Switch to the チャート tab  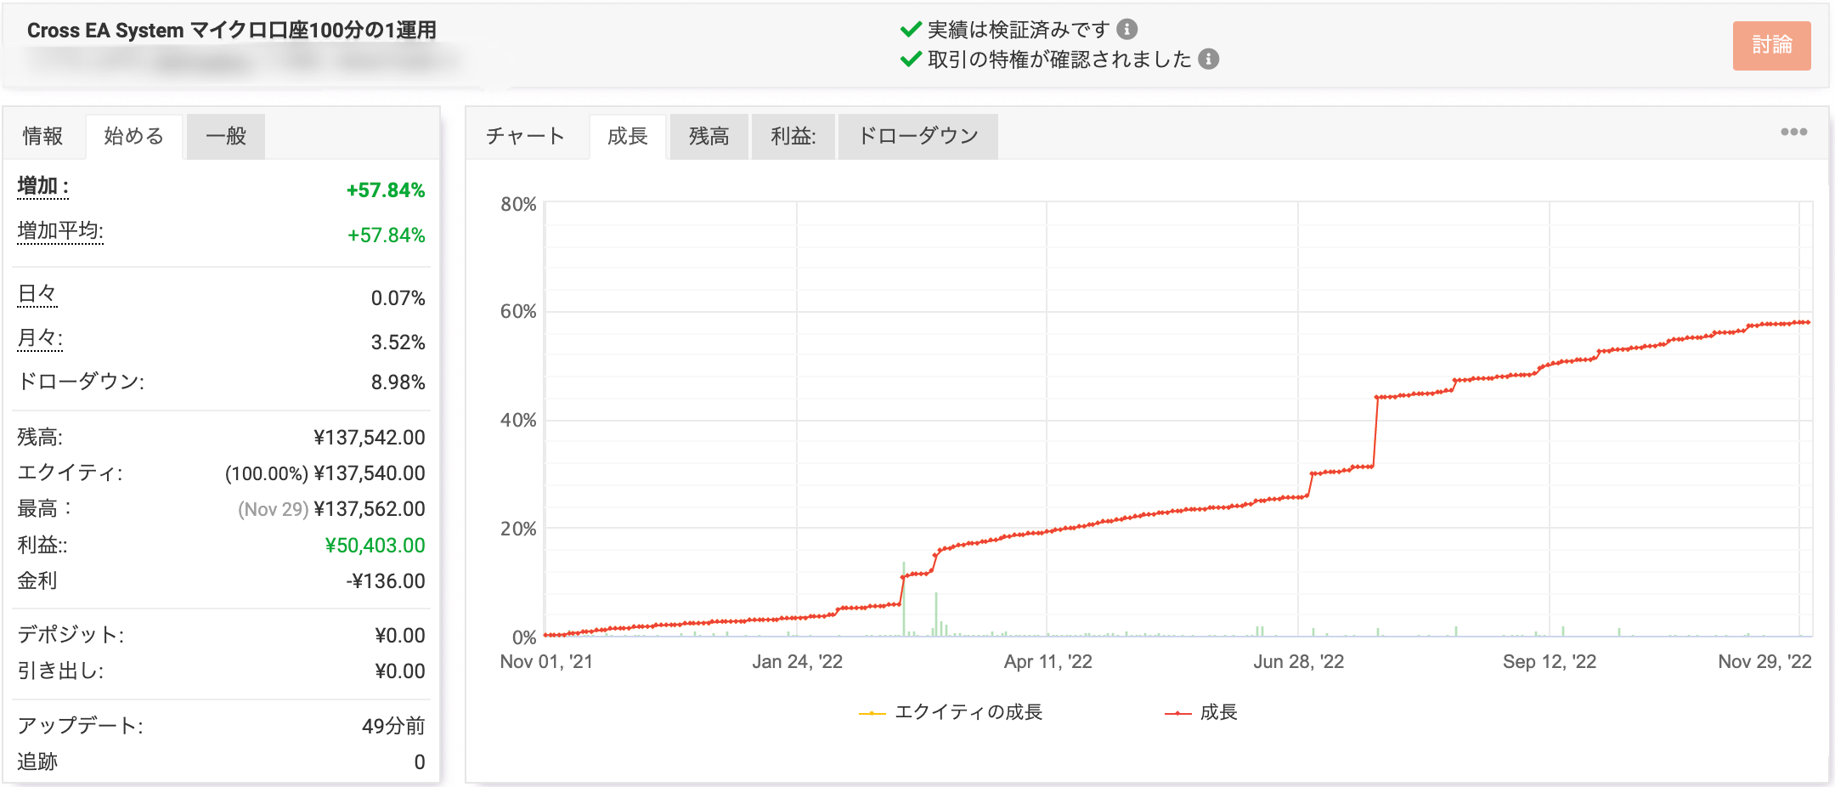click(x=525, y=136)
